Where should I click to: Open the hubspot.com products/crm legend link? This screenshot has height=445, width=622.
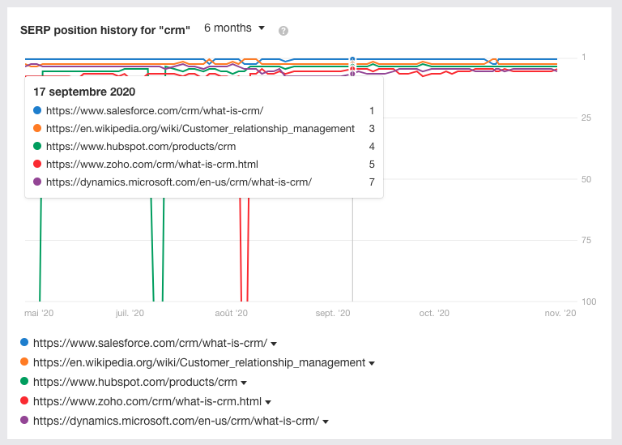coord(135,382)
